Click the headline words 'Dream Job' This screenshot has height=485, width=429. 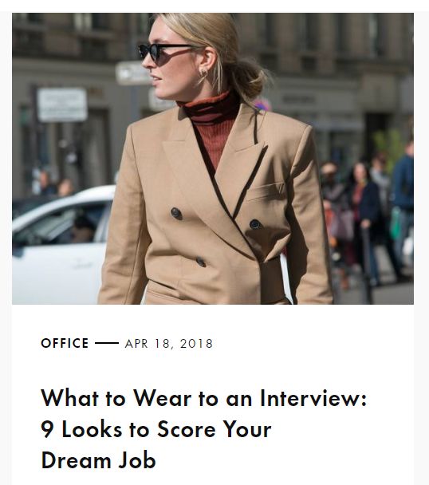(x=98, y=460)
